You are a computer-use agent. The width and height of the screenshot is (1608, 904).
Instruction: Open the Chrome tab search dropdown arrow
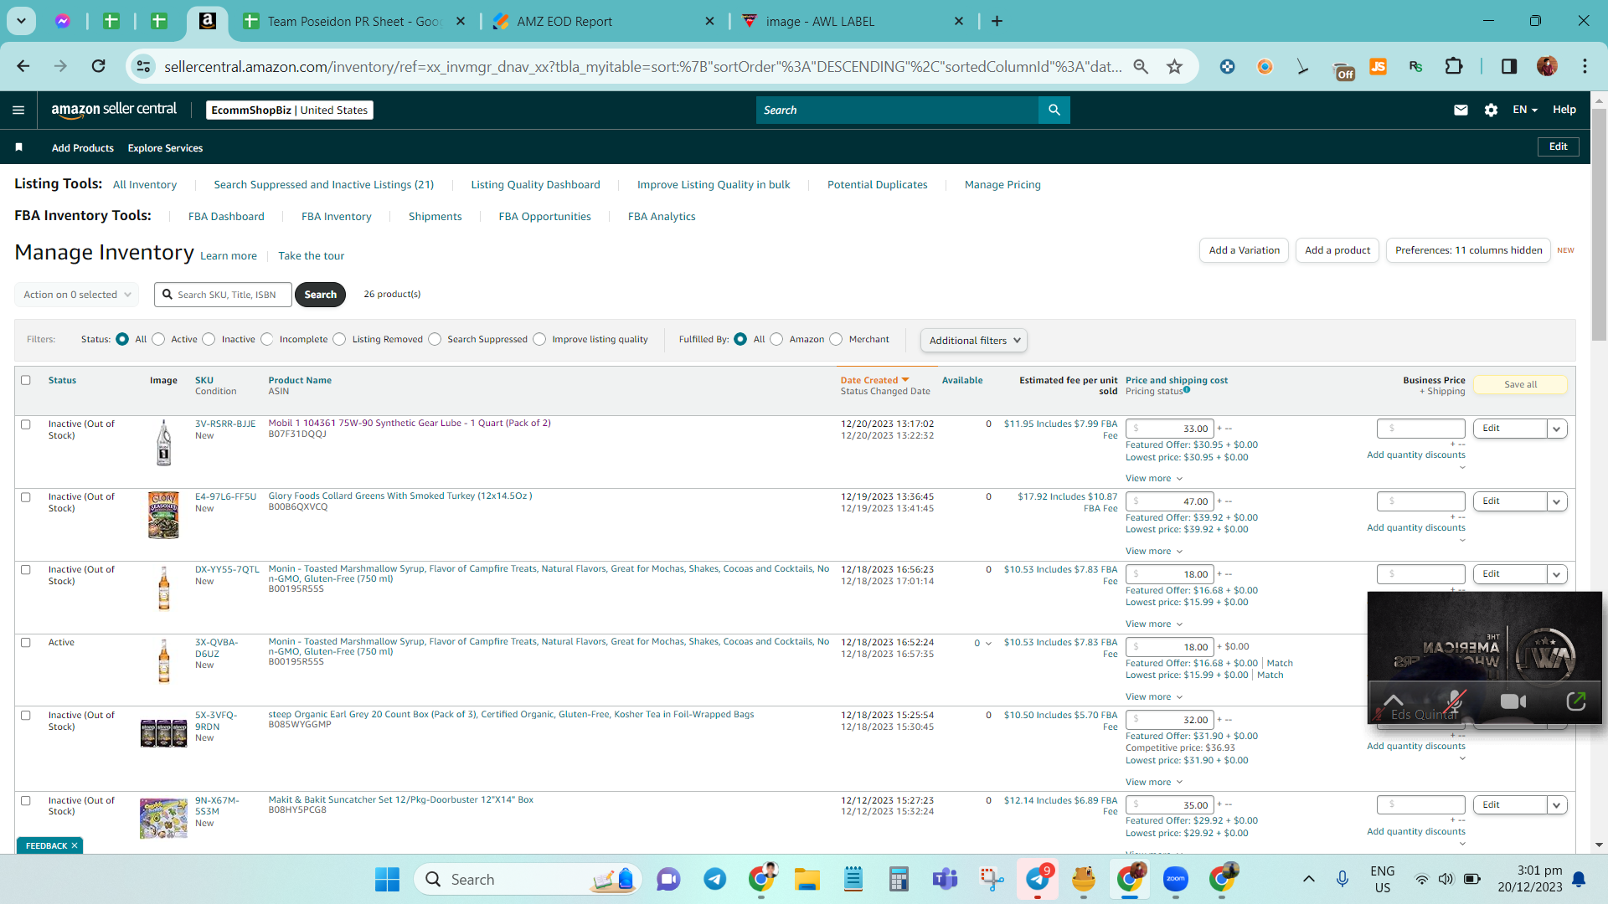tap(21, 21)
